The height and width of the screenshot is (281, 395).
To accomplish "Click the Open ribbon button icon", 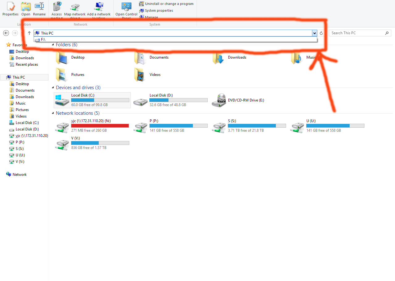I will pos(26,6).
